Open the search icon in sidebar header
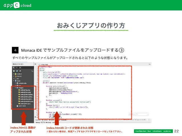 (x=17, y=68)
